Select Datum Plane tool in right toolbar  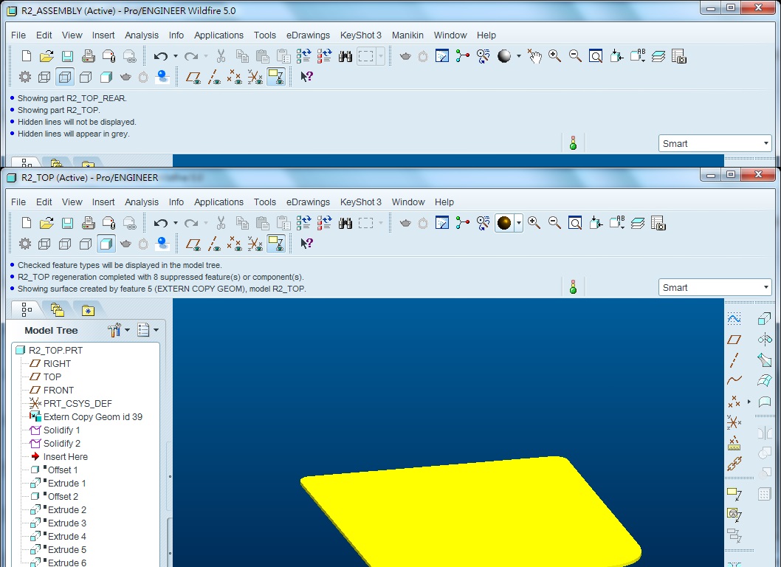734,340
